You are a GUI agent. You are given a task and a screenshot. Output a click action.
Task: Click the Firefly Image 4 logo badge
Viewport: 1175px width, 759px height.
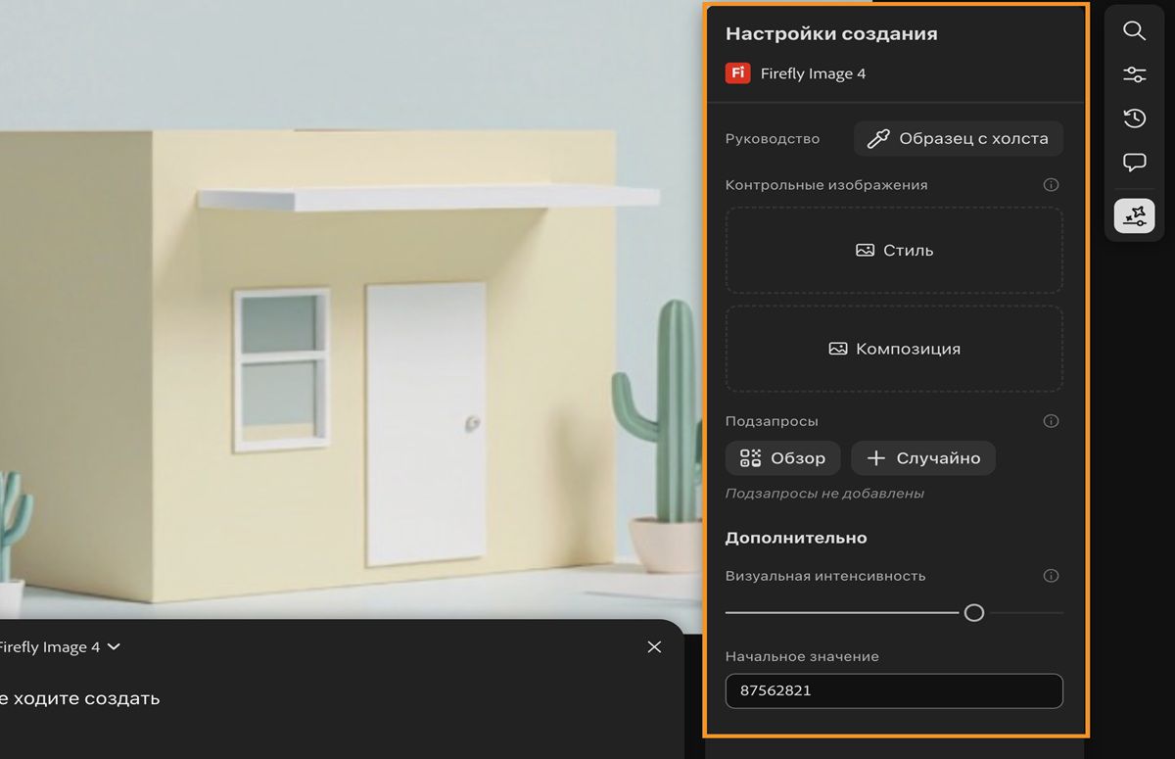click(736, 72)
